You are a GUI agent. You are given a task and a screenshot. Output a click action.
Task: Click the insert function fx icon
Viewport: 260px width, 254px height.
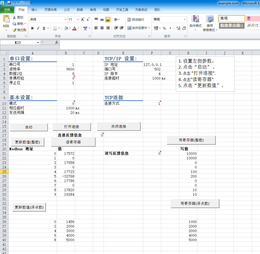(x=57, y=43)
